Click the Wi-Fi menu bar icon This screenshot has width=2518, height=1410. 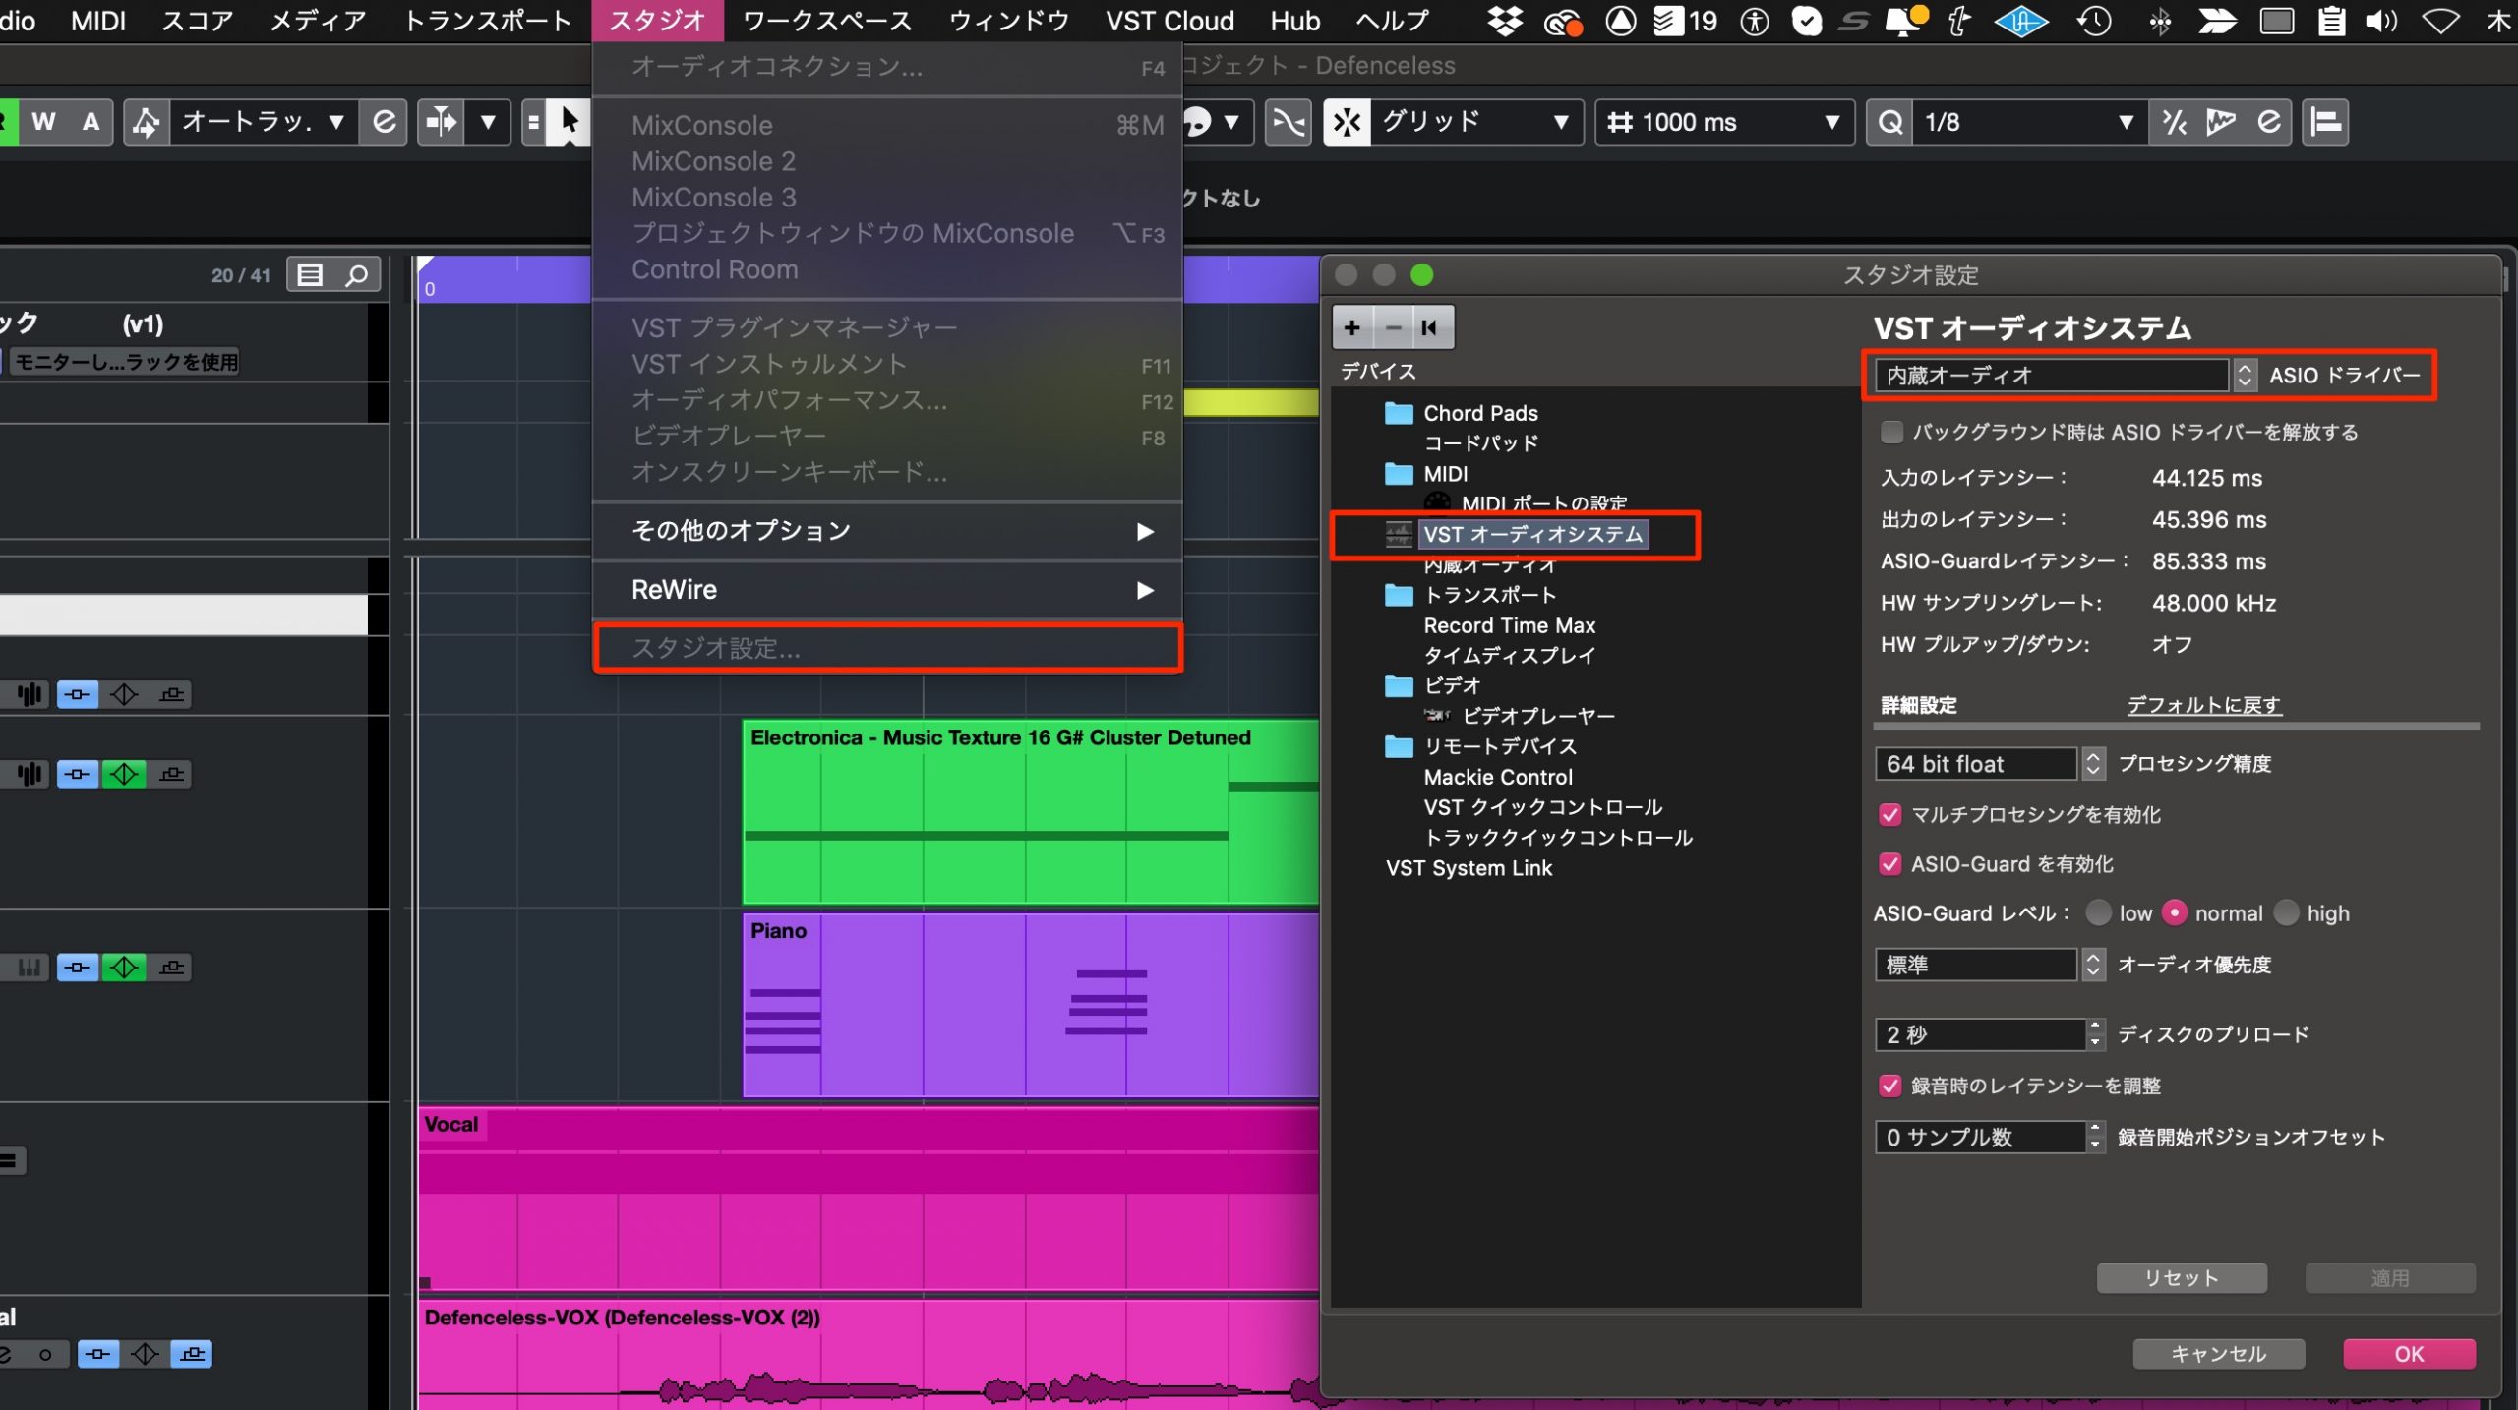pos(2440,21)
